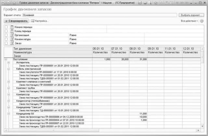
Task: Collapse the Кондиционер БК group
Action: [9, 113]
